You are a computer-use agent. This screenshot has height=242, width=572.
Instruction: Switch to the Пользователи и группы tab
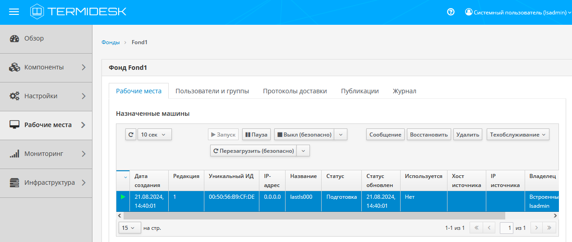(212, 91)
